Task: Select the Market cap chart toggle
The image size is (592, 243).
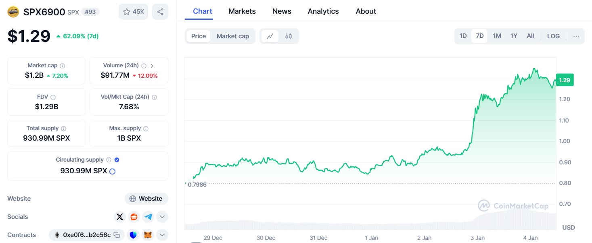Action: tap(233, 36)
